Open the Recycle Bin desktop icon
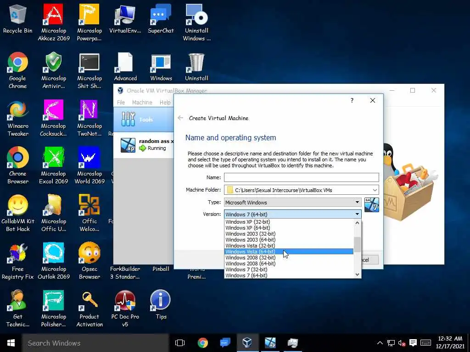This screenshot has height=352, width=470. [x=18, y=18]
